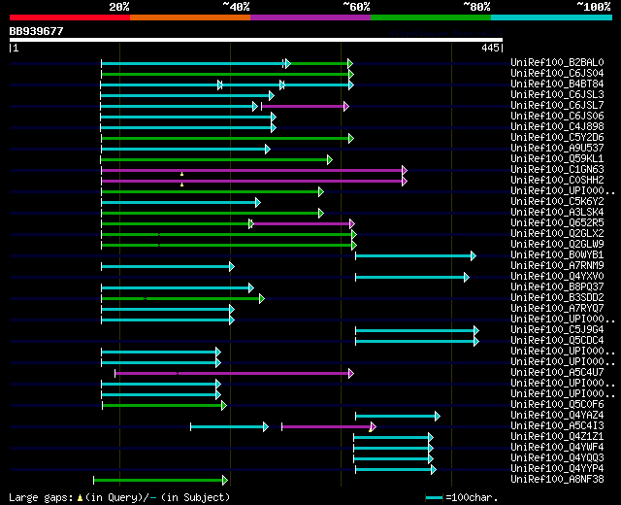Select the UniRef100_Q4YQQ3 label
The image size is (621, 505).
click(x=557, y=458)
